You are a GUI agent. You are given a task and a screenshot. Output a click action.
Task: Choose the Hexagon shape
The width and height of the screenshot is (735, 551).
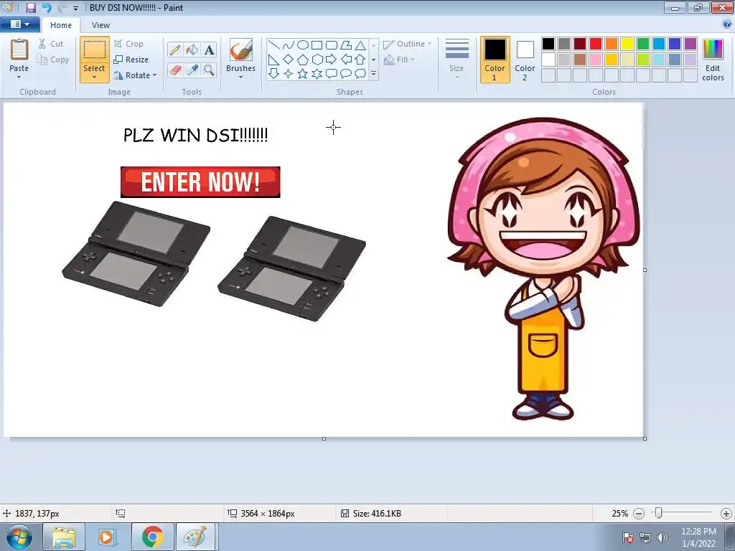[317, 60]
